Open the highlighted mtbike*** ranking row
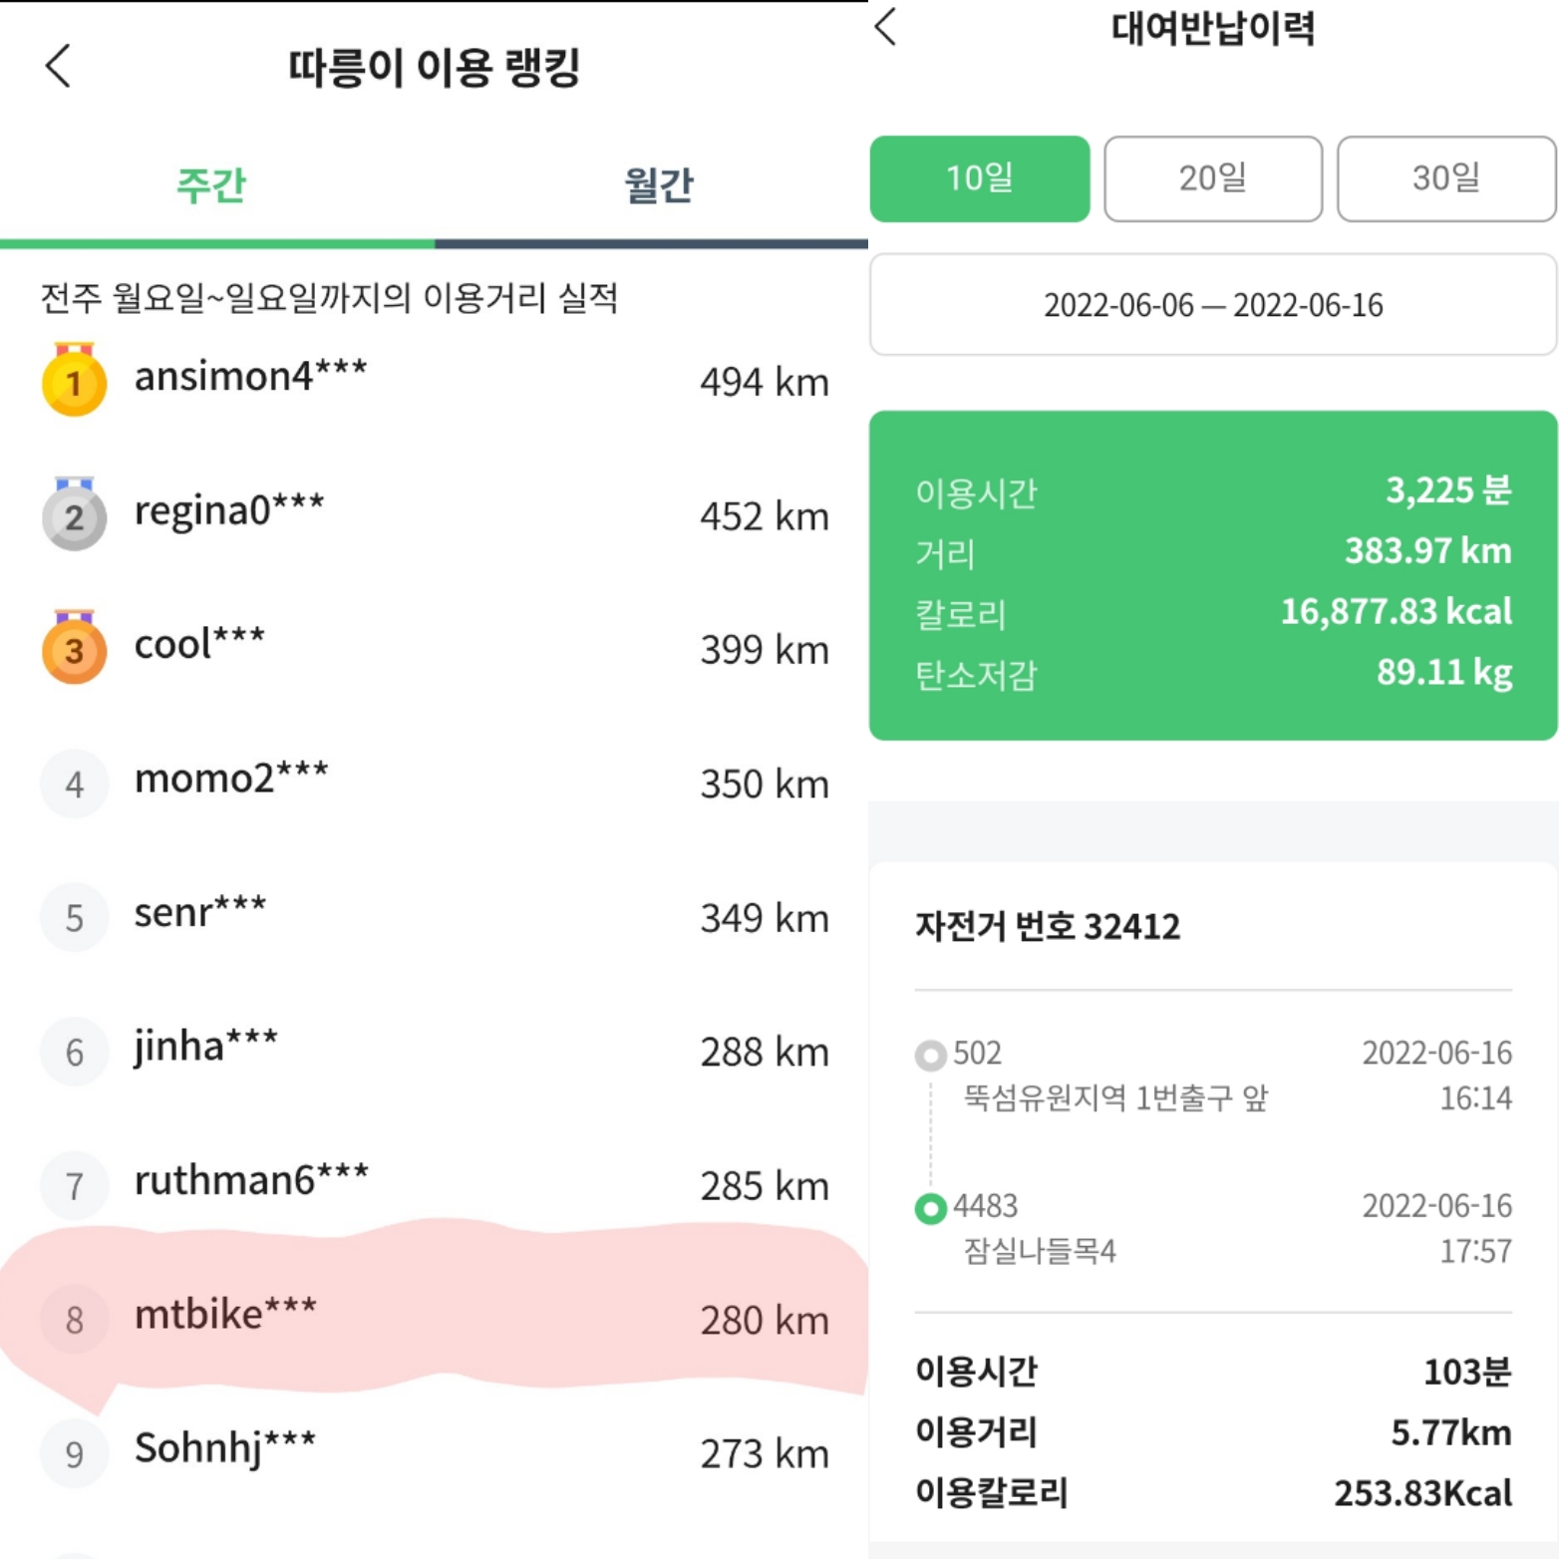This screenshot has width=1559, height=1559. click(434, 1317)
